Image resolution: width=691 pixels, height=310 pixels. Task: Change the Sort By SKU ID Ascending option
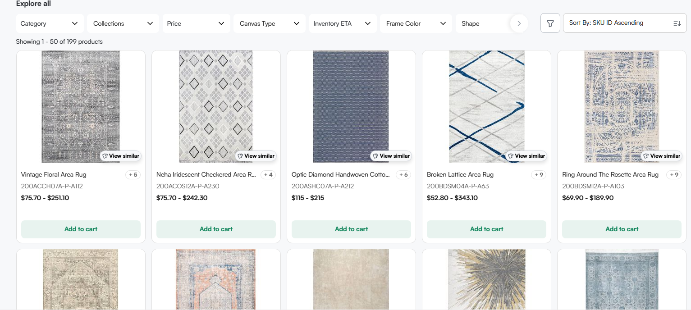(624, 23)
